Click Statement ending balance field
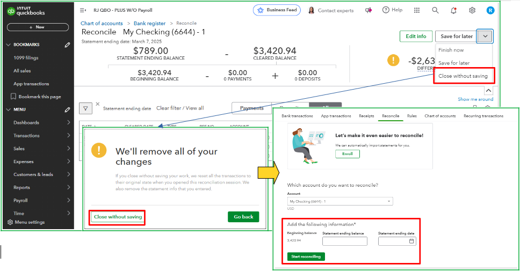This screenshot has width=520, height=271. [344, 241]
